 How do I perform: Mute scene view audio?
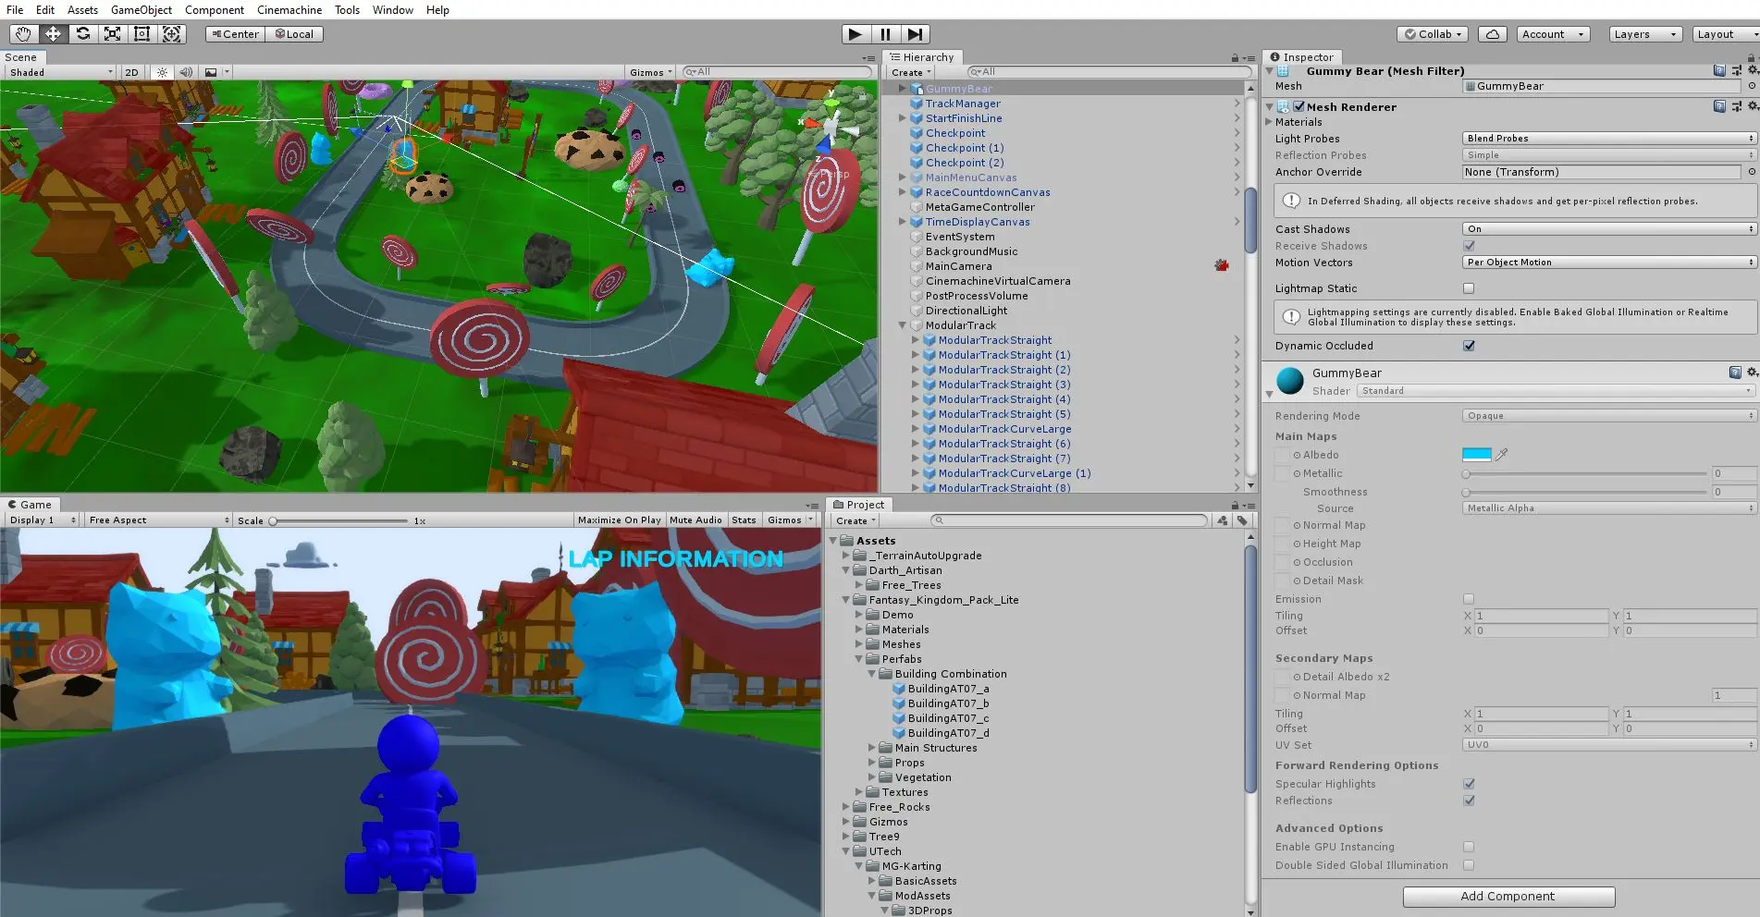pos(186,71)
